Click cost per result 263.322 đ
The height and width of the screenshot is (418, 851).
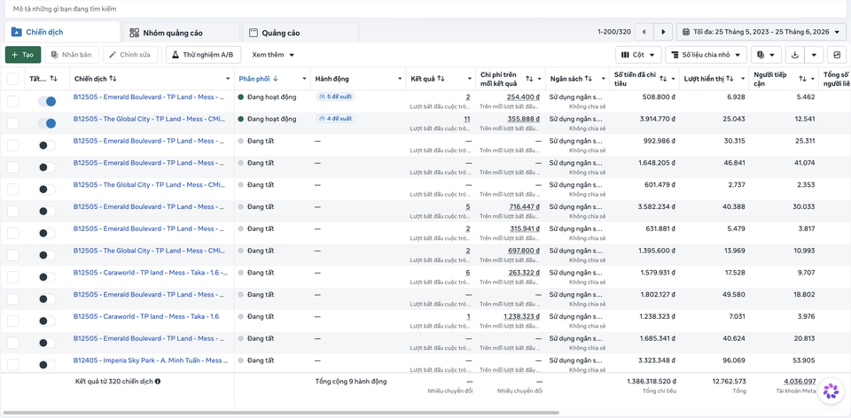[524, 273]
